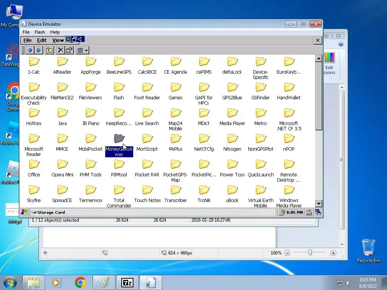Open the Windows CE Edit menu
This screenshot has width=387, height=290.
pos(42,40)
